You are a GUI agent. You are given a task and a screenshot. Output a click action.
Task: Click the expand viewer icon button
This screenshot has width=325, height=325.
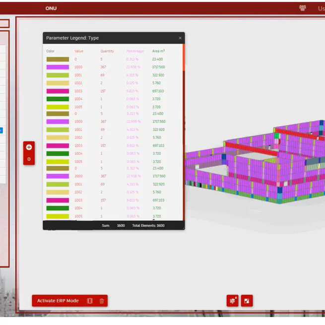coord(247,301)
